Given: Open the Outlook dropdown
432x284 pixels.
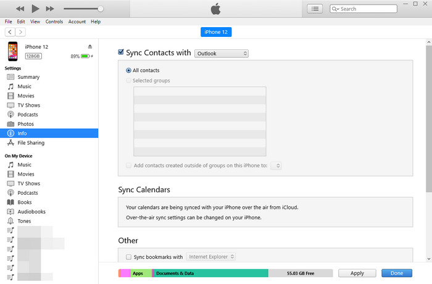Looking at the screenshot, I should tap(221, 54).
